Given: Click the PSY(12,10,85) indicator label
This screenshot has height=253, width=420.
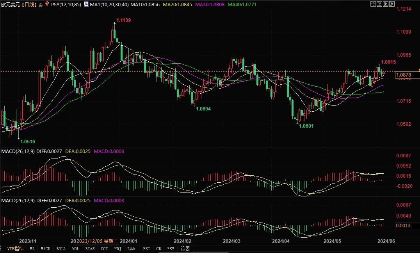Looking at the screenshot, I should (x=66, y=5).
